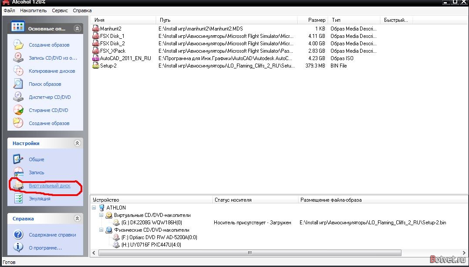
Task: Open the Виртуальный диск settings link
Action: coord(50,186)
